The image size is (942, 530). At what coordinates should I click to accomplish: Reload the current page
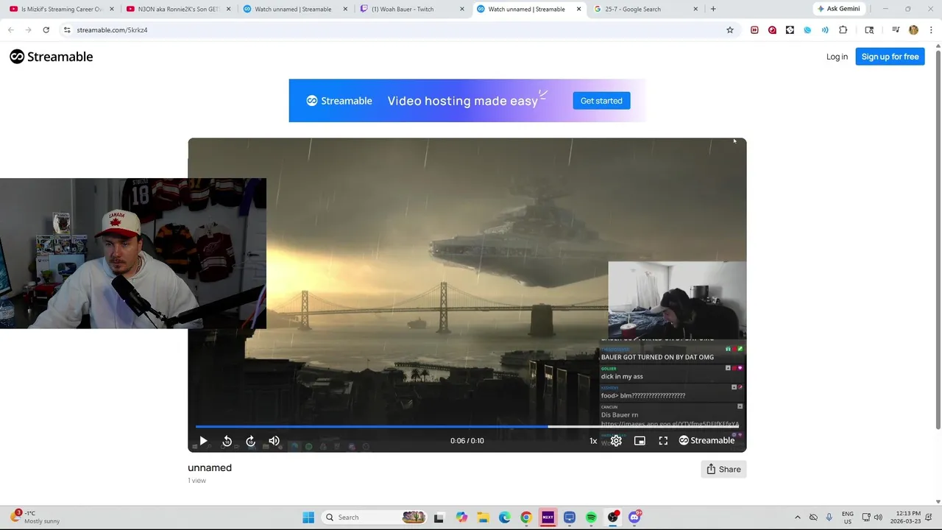click(x=46, y=30)
